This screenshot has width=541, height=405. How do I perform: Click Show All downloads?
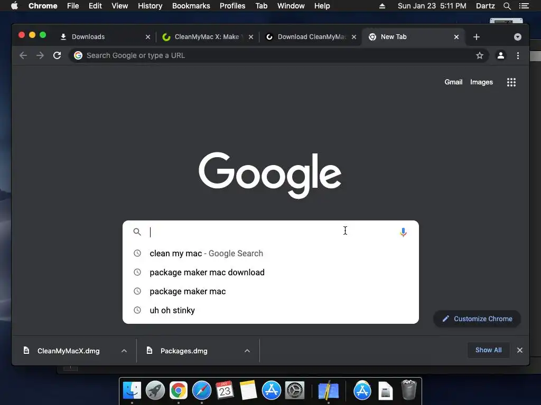coord(489,350)
